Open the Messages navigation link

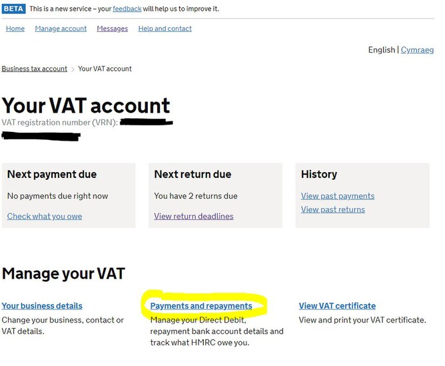112,29
